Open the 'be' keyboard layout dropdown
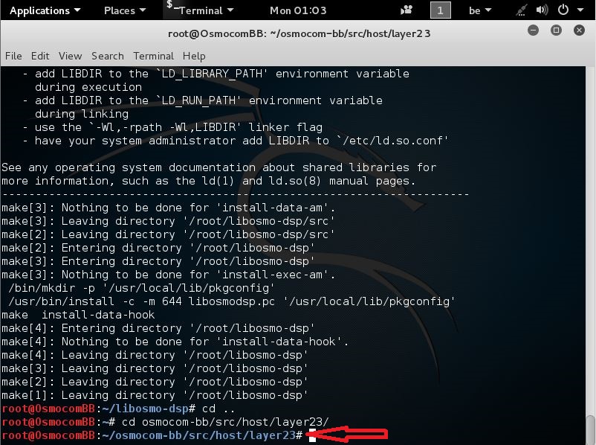This screenshot has width=596, height=445. coord(479,10)
